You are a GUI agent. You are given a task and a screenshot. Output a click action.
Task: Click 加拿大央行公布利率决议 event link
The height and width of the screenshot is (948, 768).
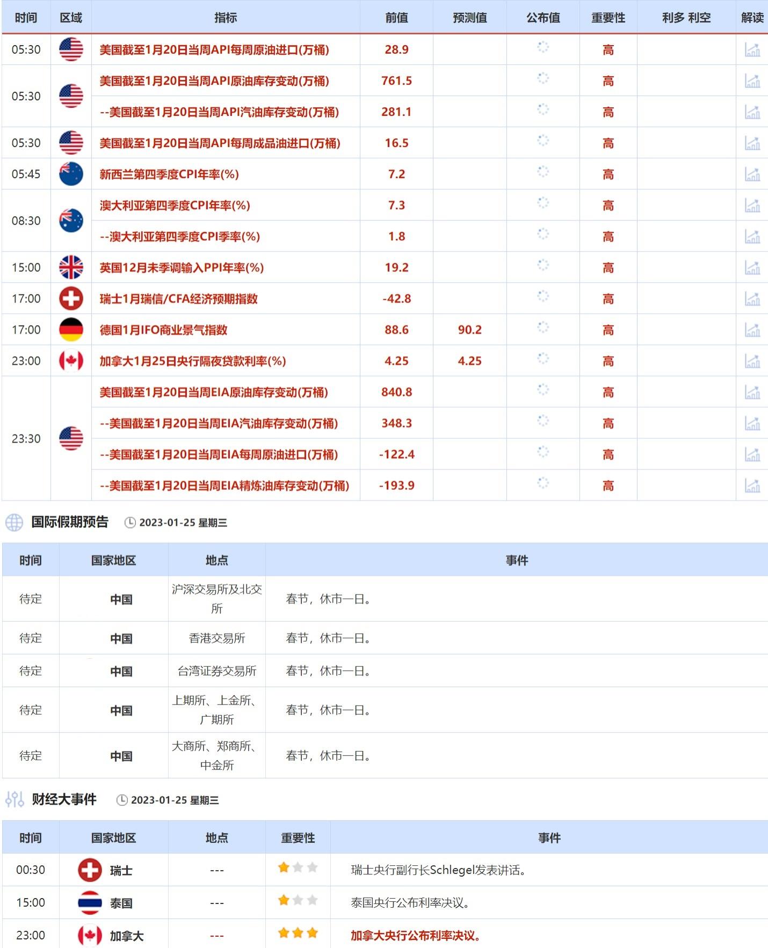(415, 936)
